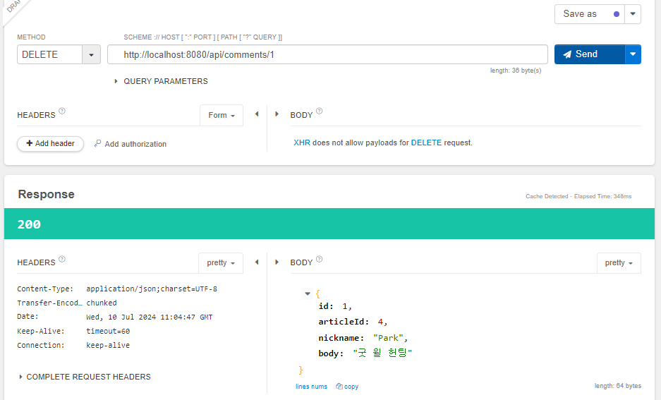661x400 pixels.
Task: Collapse the JSON root object toggle
Action: [x=308, y=293]
